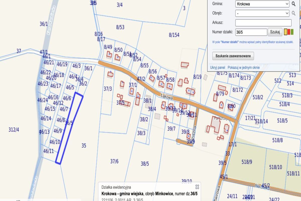
Task: Choose the red highlight color swatch
Action: [x=289, y=32]
